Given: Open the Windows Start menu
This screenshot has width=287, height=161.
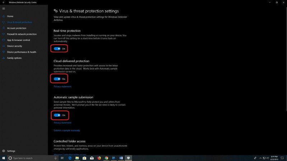Looking at the screenshot, I should (x=4, y=158).
